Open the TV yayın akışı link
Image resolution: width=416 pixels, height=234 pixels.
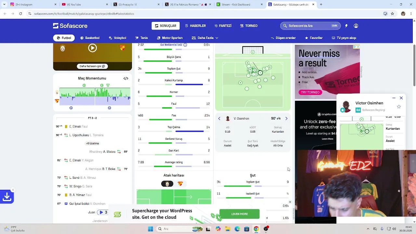click(x=344, y=38)
